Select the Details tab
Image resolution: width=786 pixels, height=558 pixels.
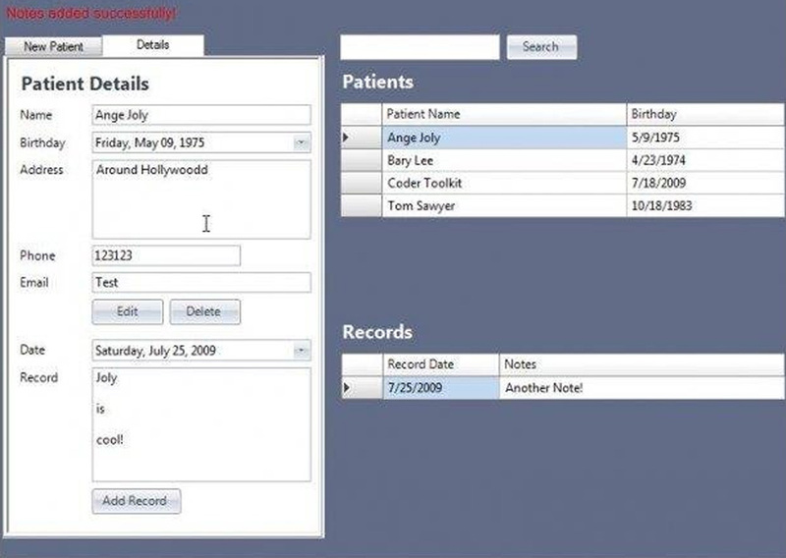coord(153,45)
